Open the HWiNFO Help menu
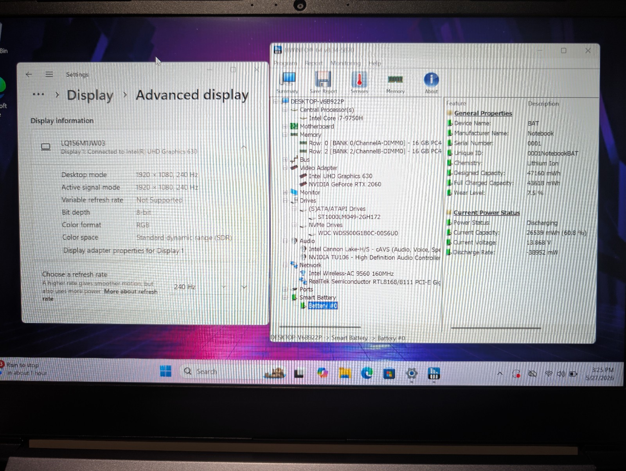The width and height of the screenshot is (626, 471). pos(374,63)
